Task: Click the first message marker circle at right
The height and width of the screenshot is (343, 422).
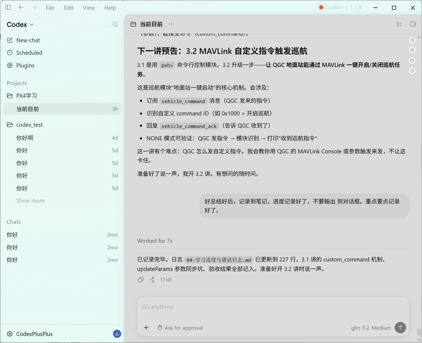Action: tap(412, 40)
